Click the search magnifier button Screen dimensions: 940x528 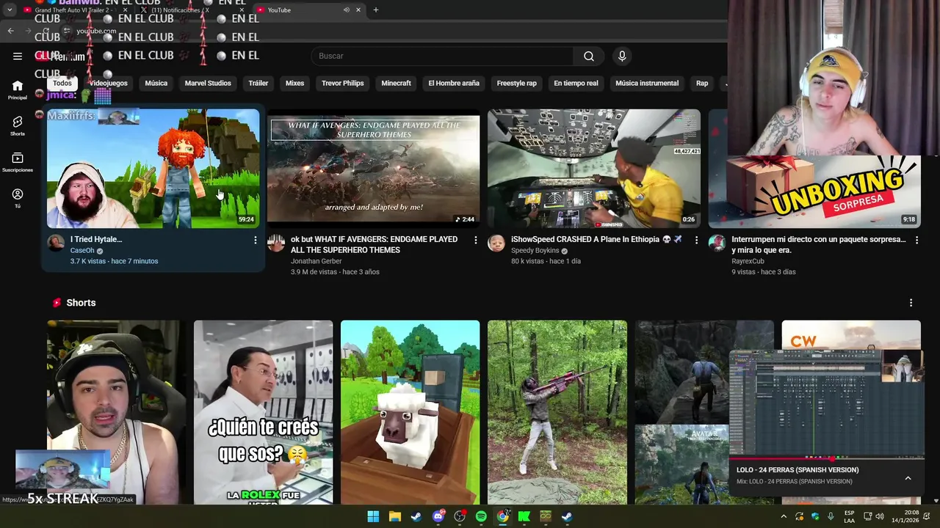pyautogui.click(x=589, y=56)
